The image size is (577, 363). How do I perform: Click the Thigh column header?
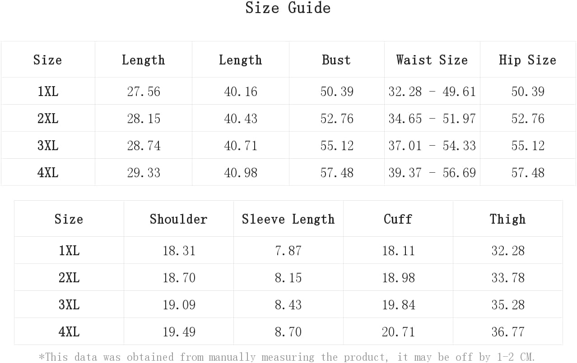click(x=507, y=219)
